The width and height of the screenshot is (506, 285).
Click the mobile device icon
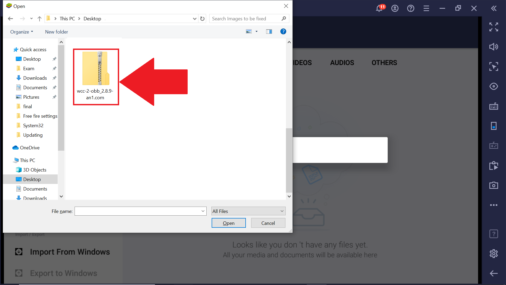coord(494,125)
